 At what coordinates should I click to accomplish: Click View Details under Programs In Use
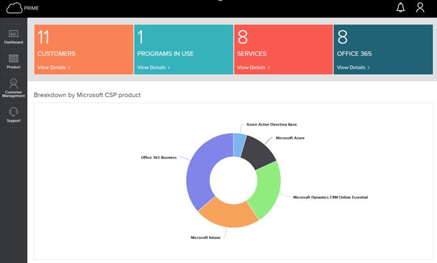(x=154, y=68)
